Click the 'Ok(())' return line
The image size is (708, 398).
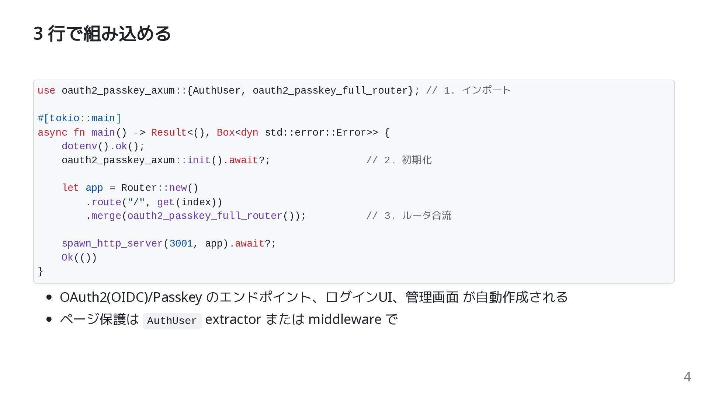[x=79, y=258]
